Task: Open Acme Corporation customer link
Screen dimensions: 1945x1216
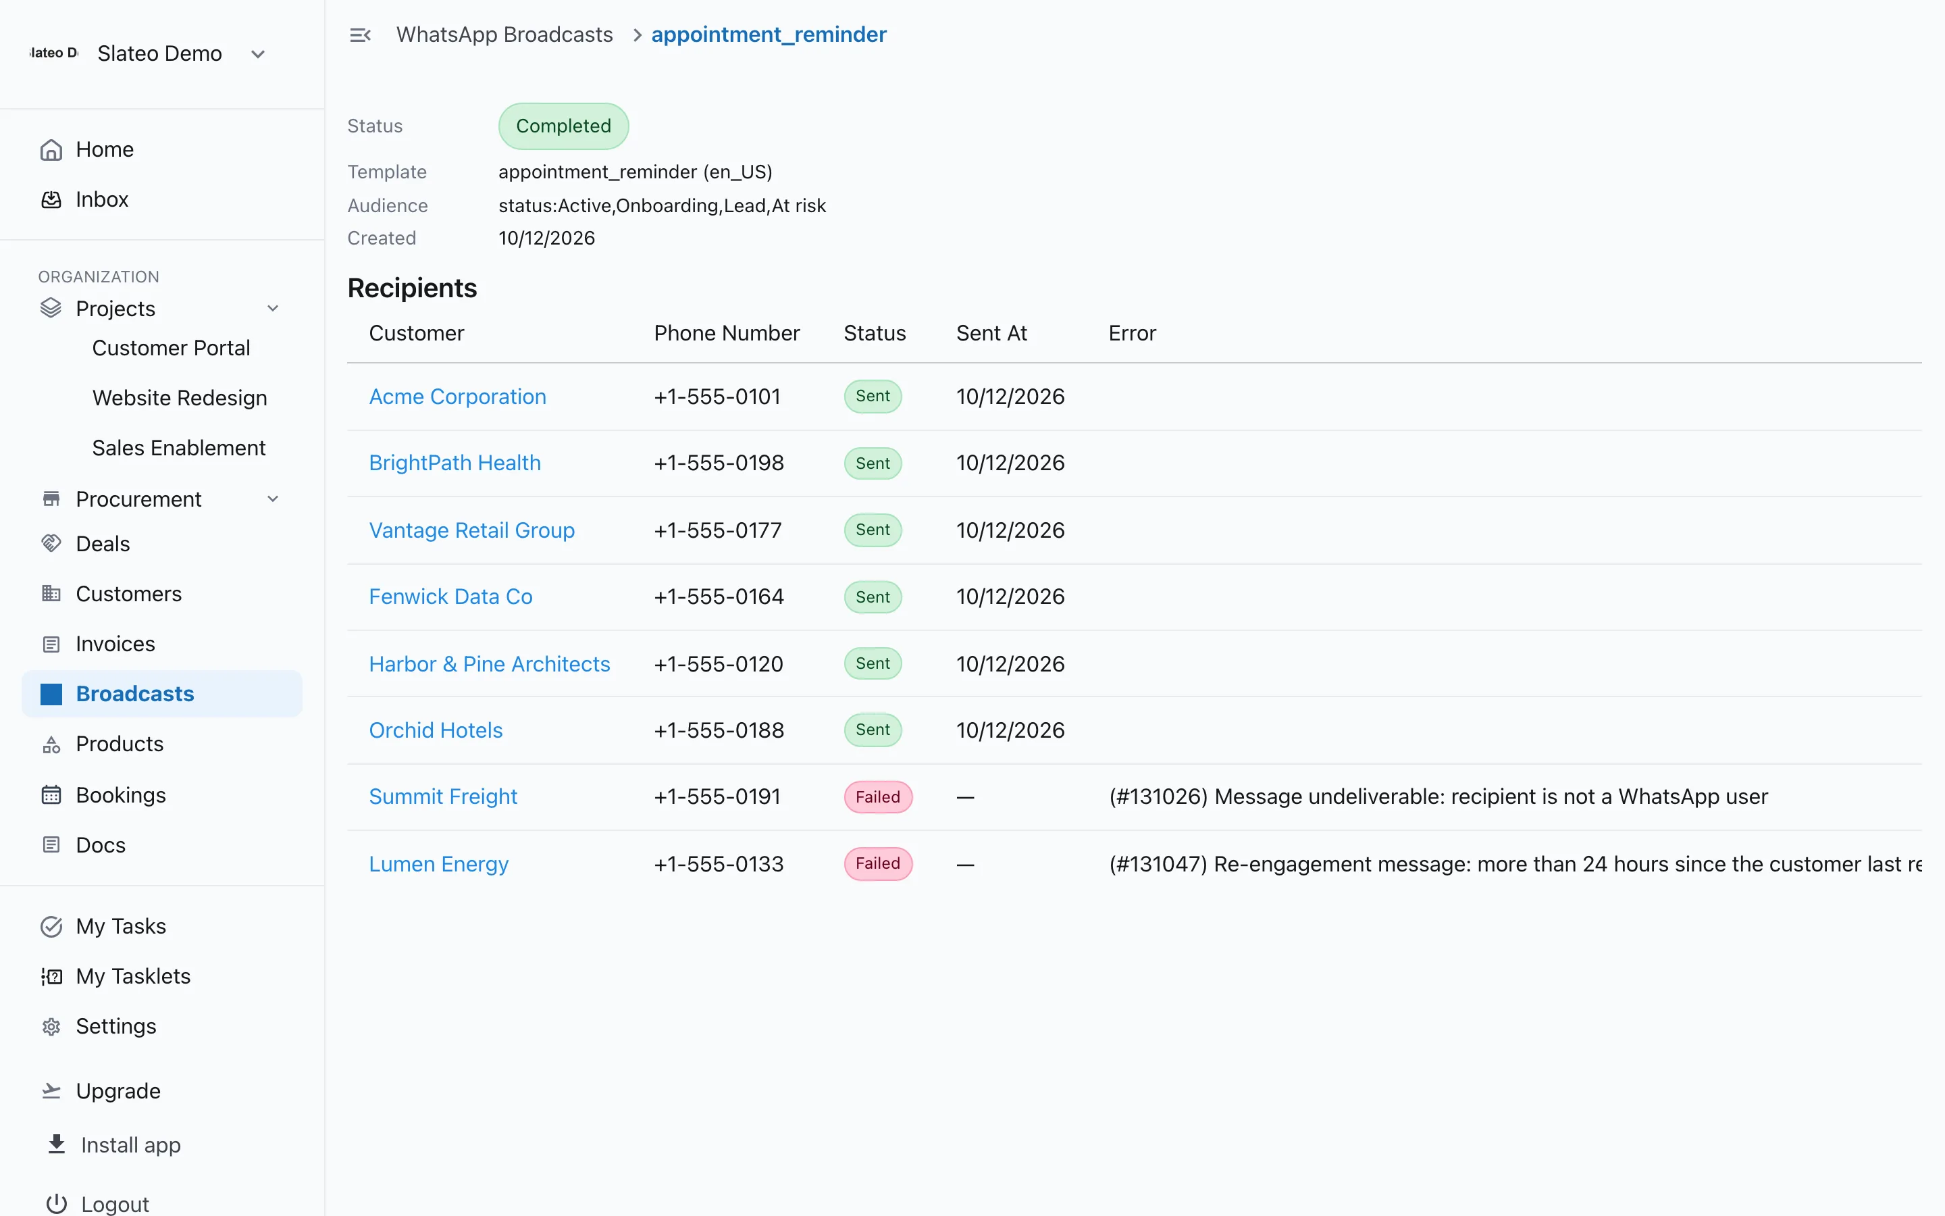Action: (x=457, y=397)
